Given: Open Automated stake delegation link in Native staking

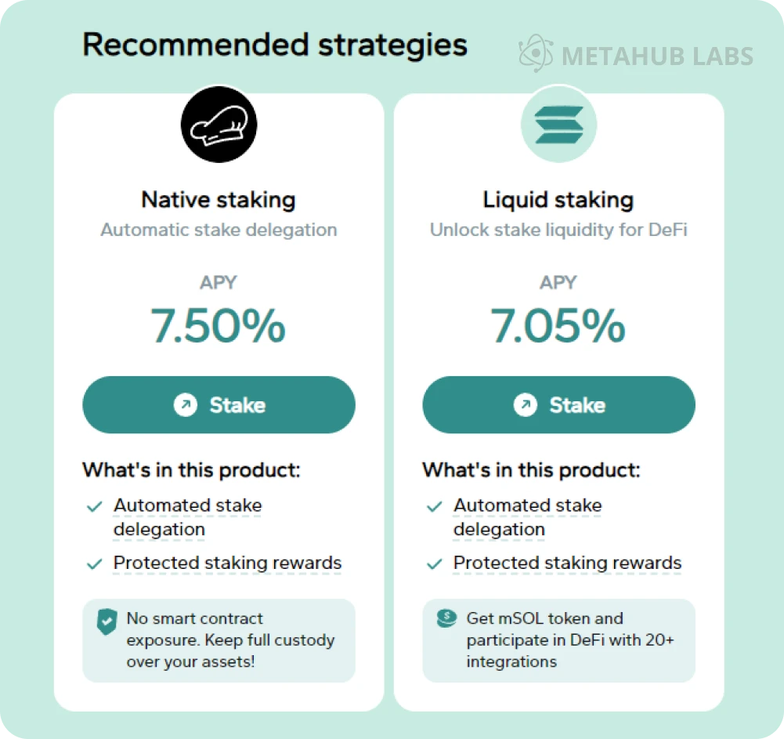Looking at the screenshot, I should tap(187, 517).
